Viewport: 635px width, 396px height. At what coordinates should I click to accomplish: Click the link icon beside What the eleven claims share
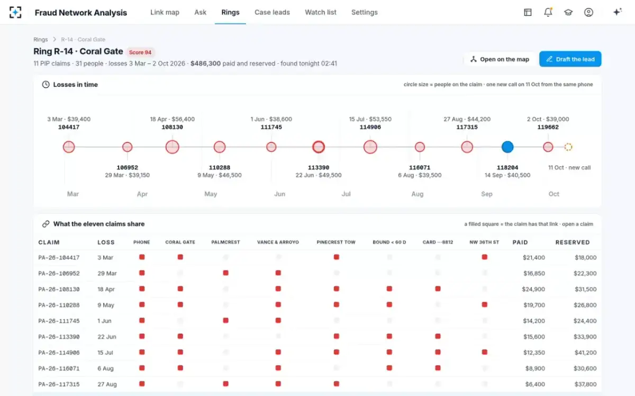(46, 224)
